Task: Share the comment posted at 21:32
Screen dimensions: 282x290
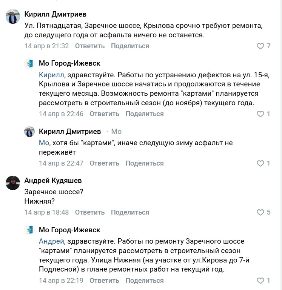Action: click(130, 46)
